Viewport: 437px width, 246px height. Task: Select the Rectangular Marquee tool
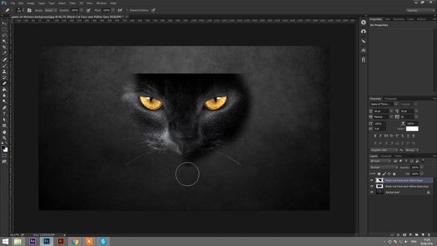(4, 29)
